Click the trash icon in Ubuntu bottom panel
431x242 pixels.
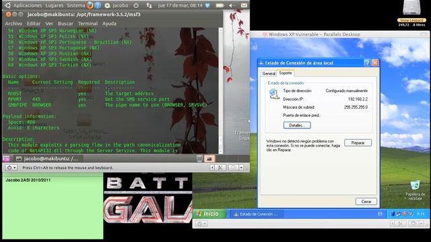point(200,159)
